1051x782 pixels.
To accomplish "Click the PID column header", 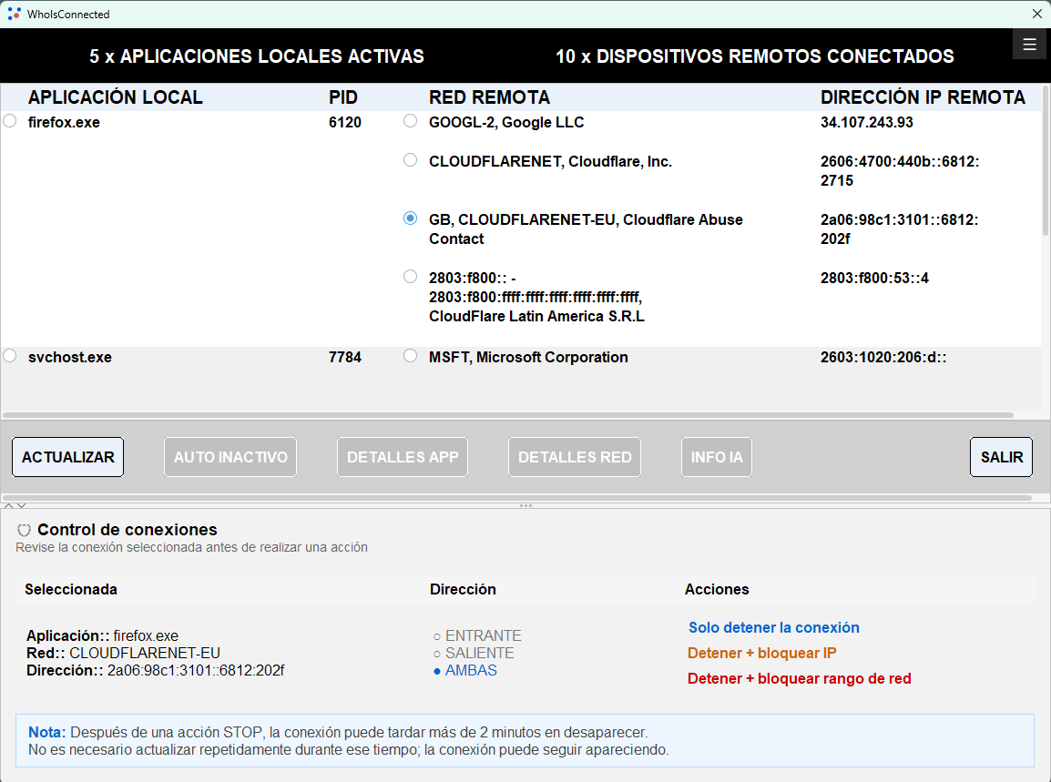I will tap(343, 97).
